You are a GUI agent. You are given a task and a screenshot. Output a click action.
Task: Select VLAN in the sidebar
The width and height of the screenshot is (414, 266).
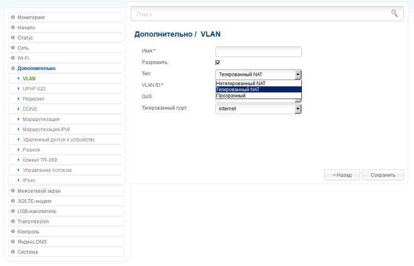coord(66,79)
